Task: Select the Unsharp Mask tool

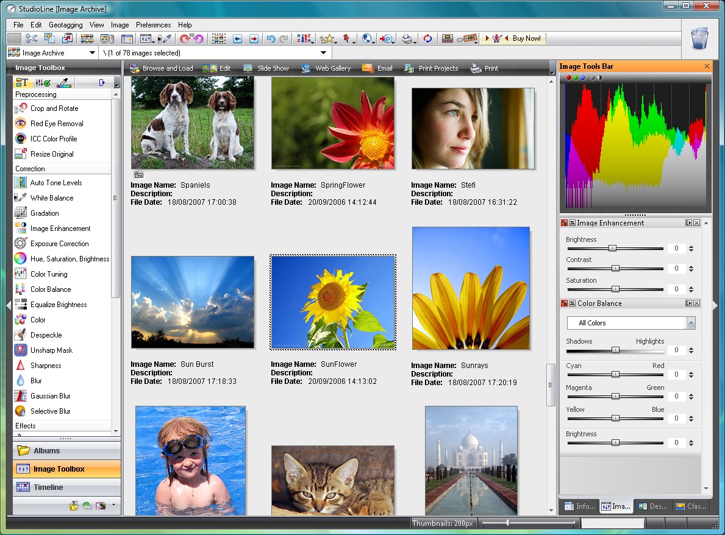Action: point(51,350)
